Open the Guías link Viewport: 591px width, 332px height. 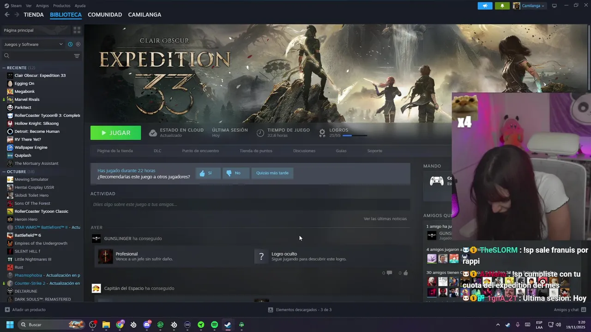click(x=341, y=151)
